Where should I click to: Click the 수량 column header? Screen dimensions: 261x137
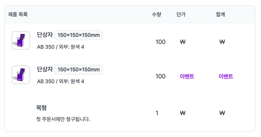157,15
